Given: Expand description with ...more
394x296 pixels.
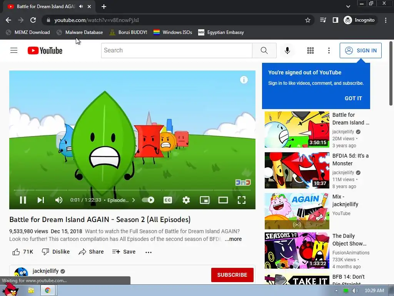Looking at the screenshot, I should point(233,239).
